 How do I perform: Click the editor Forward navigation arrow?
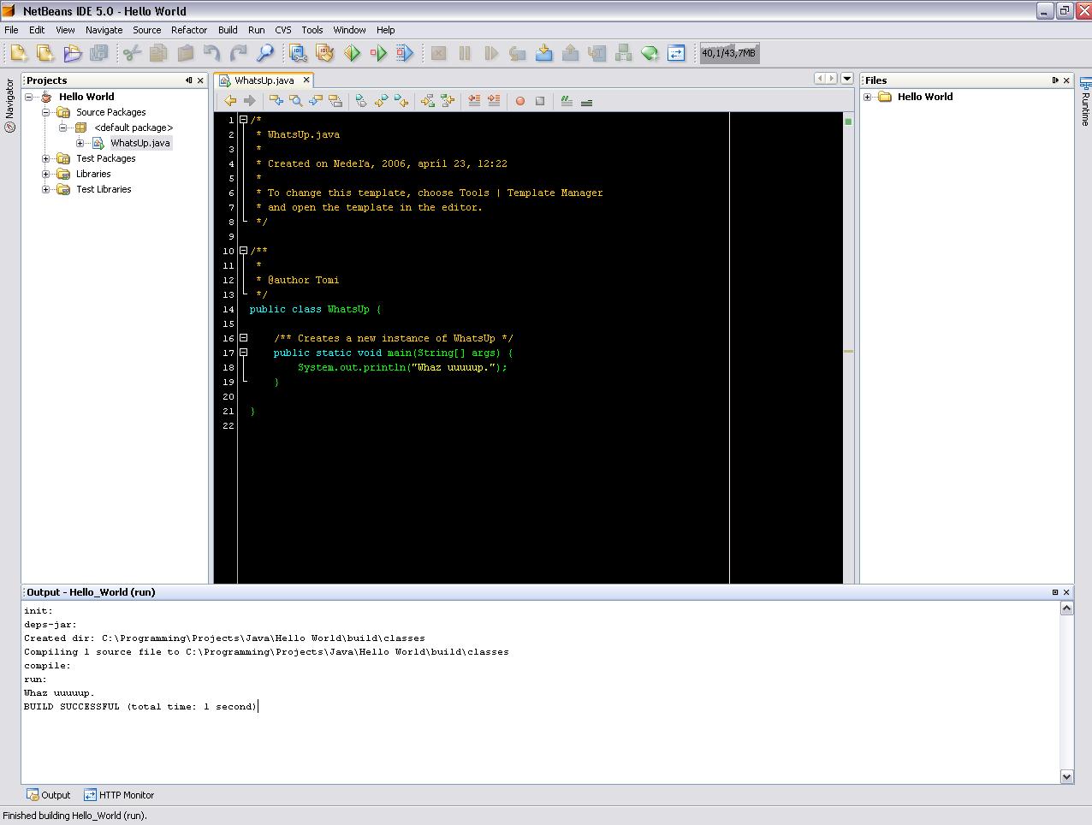tap(249, 101)
